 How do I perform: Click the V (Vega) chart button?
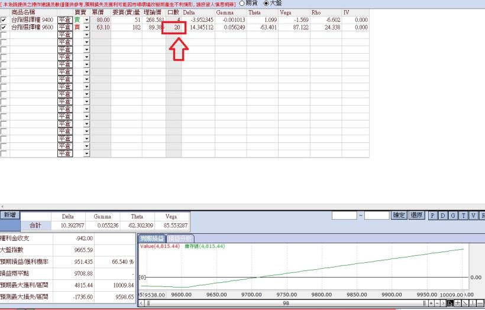(474, 216)
